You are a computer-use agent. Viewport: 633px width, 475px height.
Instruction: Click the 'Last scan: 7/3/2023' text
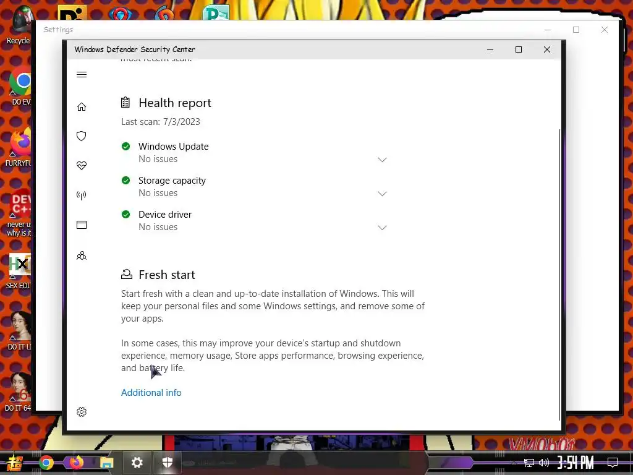click(161, 122)
